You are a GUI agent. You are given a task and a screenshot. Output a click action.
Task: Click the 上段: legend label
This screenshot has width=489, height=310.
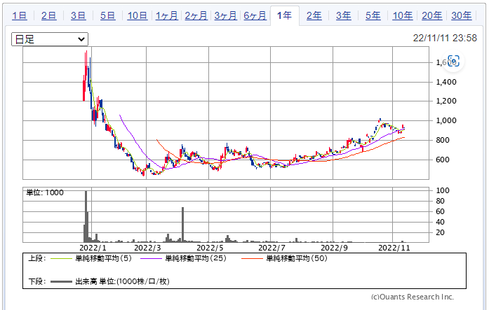tap(37, 258)
